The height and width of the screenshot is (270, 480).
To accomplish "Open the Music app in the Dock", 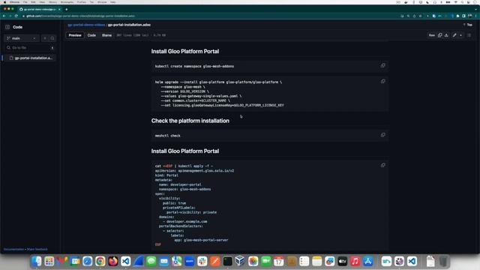I will [355, 262].
